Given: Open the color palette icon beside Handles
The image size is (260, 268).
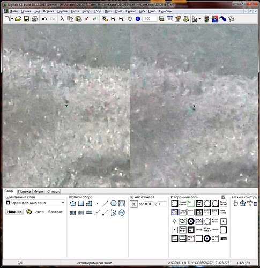Looking at the screenshot, I should [x=29, y=212].
